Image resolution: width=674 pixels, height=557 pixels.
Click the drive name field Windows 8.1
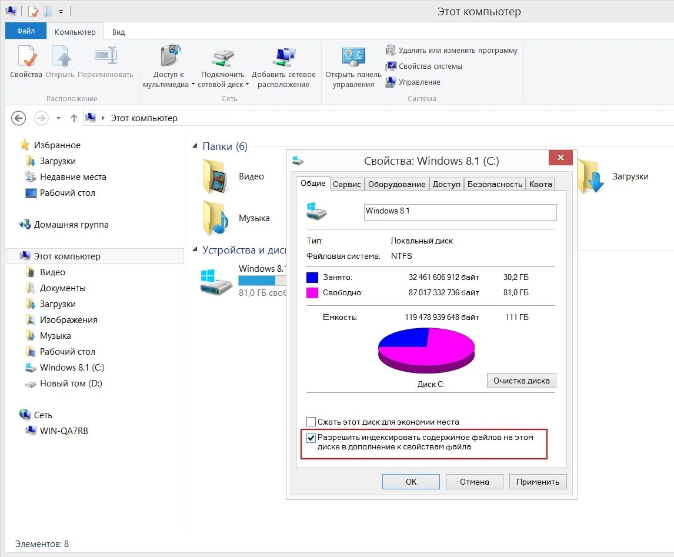tap(460, 212)
